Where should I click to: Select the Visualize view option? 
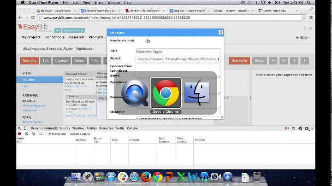click(x=40, y=80)
